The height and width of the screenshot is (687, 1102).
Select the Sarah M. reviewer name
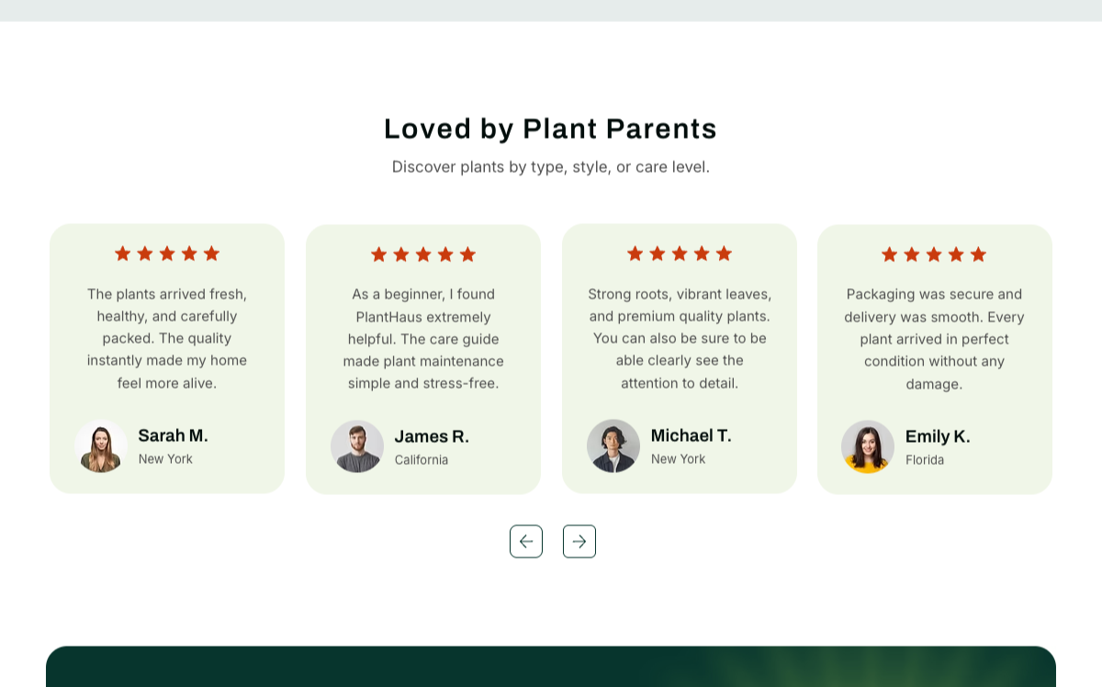click(174, 435)
